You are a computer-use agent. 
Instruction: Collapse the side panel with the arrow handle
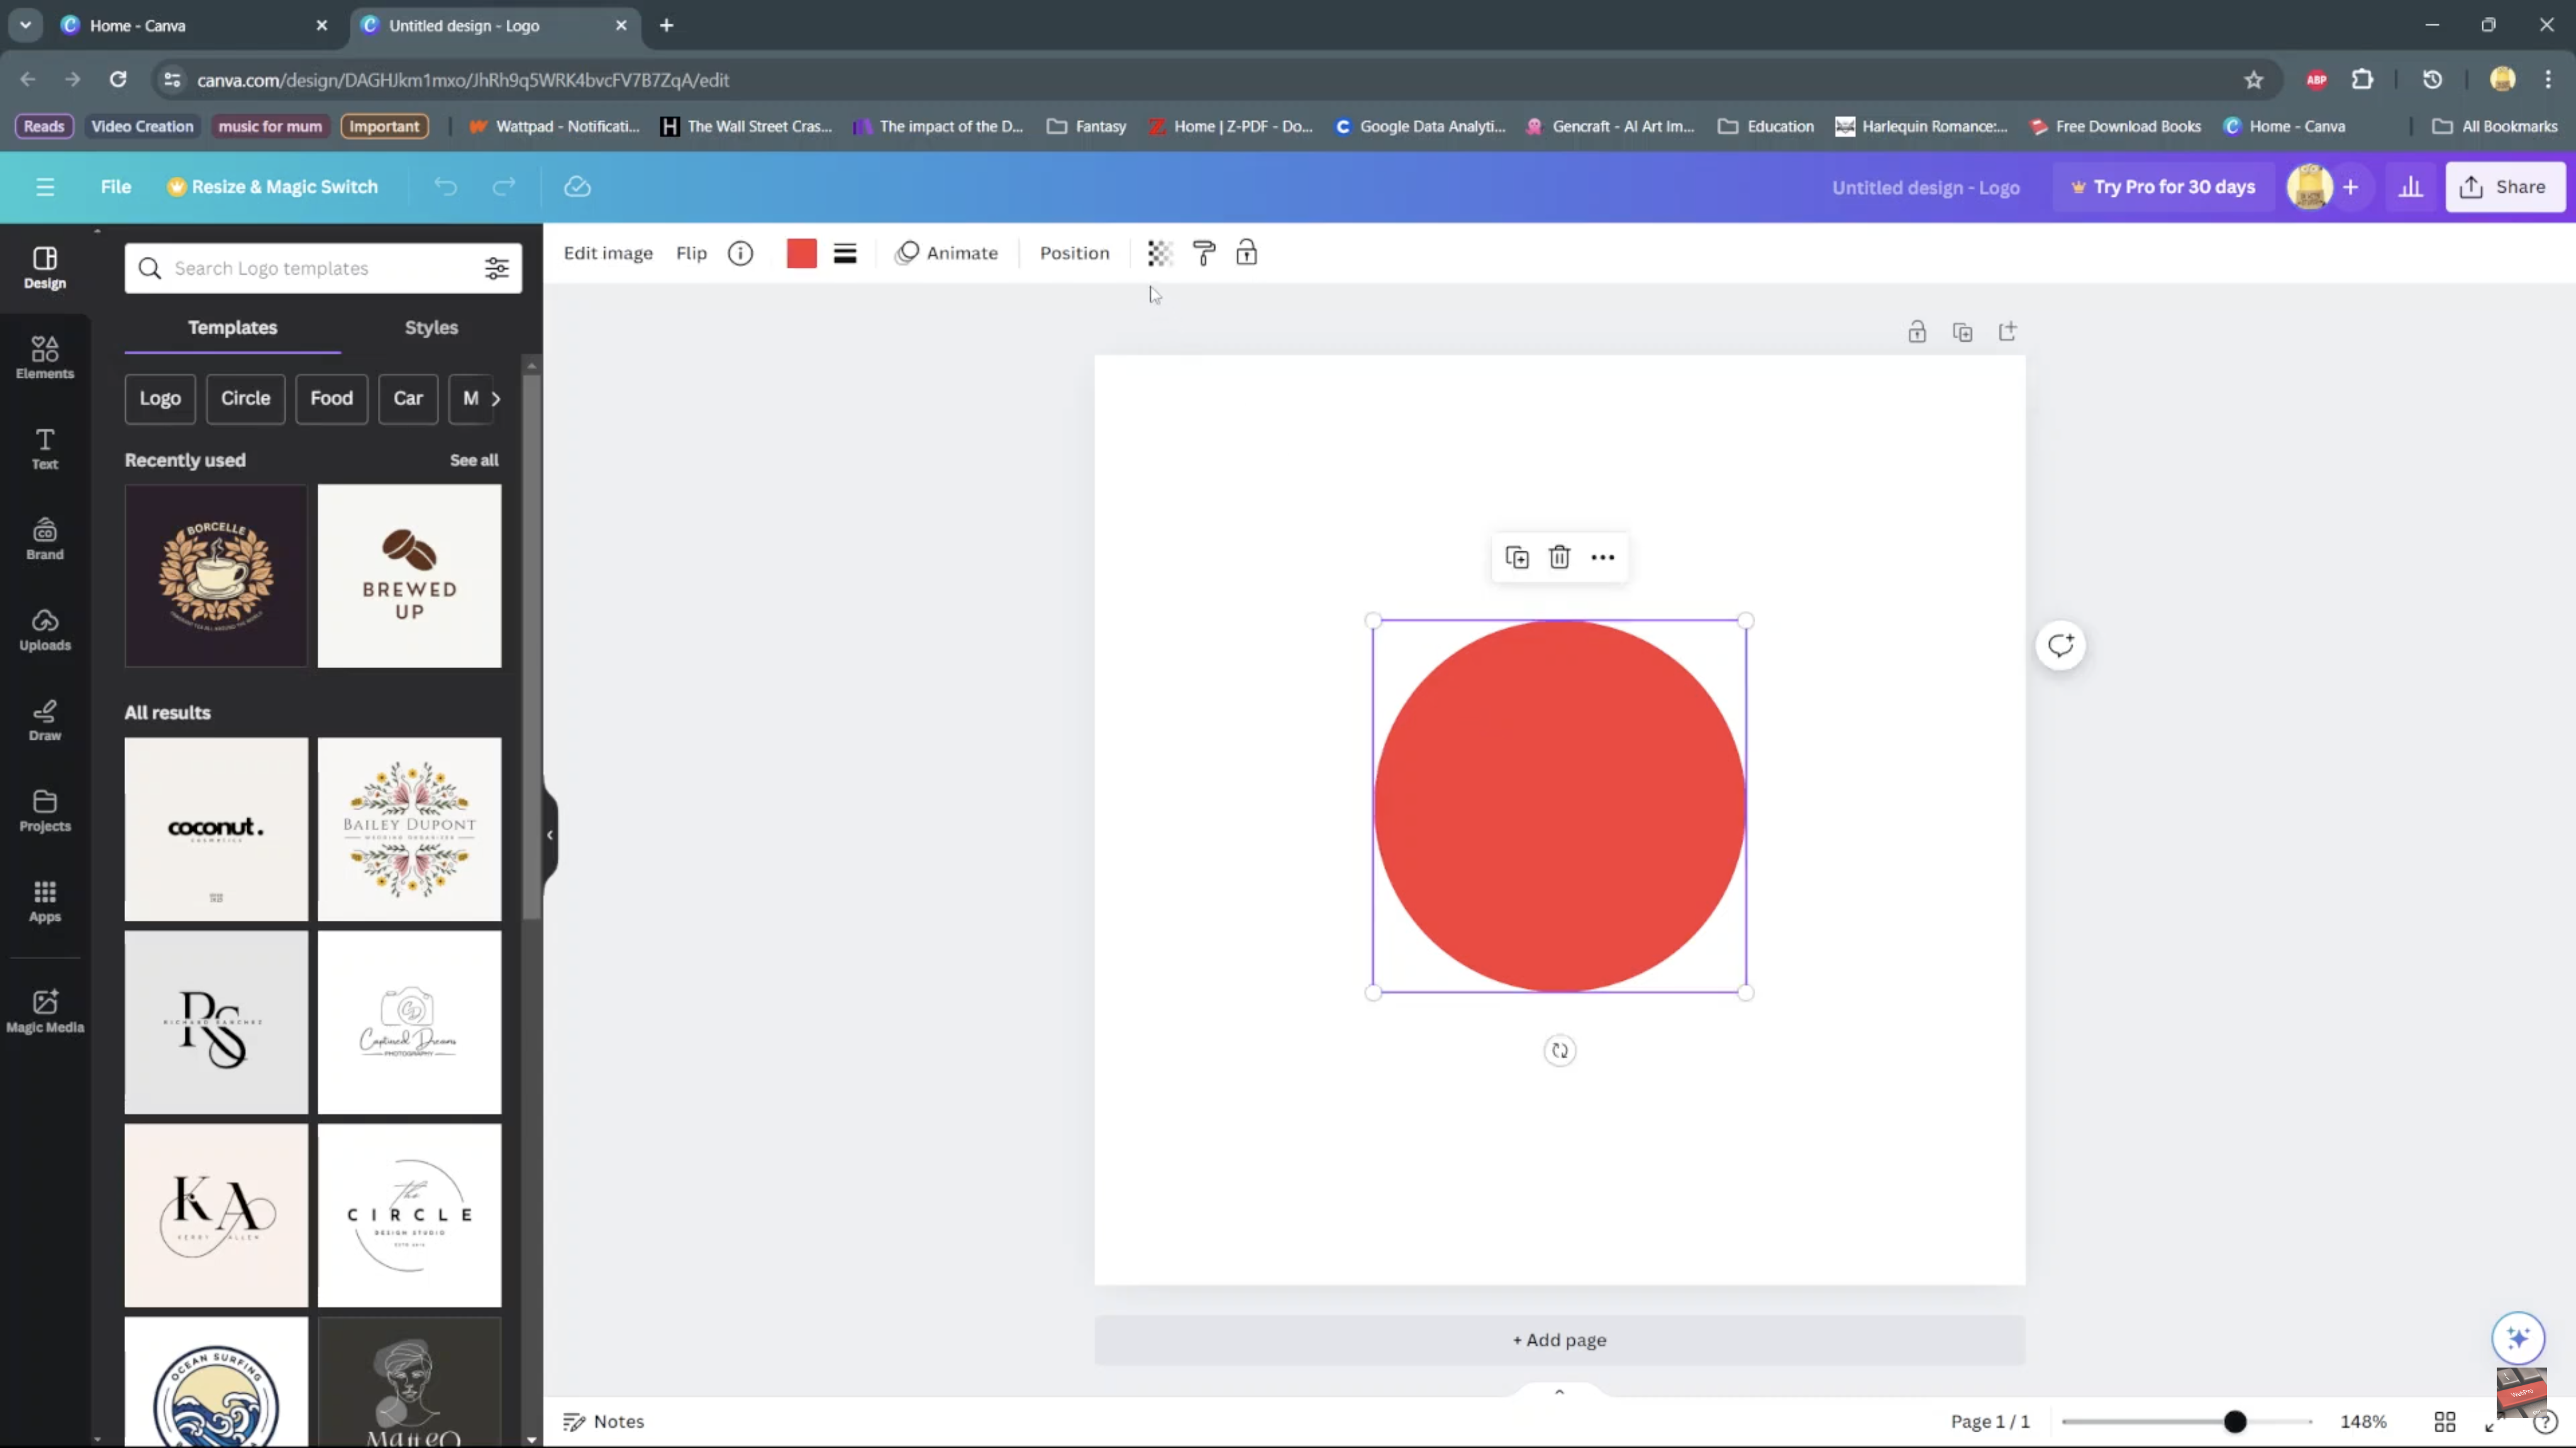coord(549,835)
